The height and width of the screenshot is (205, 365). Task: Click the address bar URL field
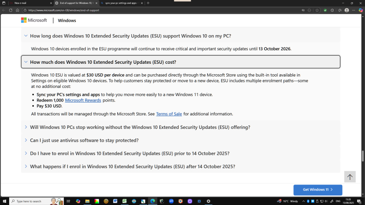tap(137, 10)
